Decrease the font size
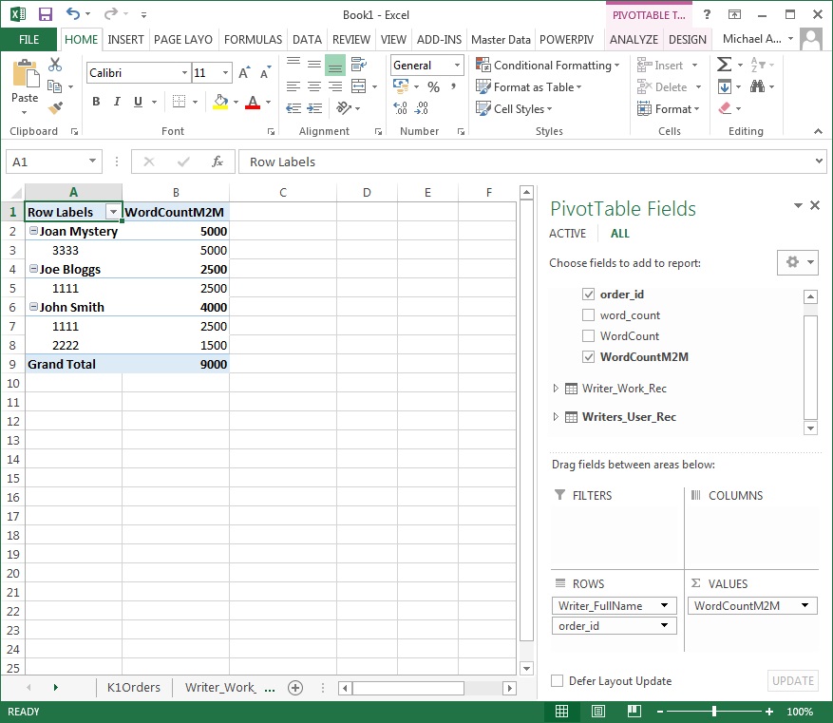 [x=265, y=73]
